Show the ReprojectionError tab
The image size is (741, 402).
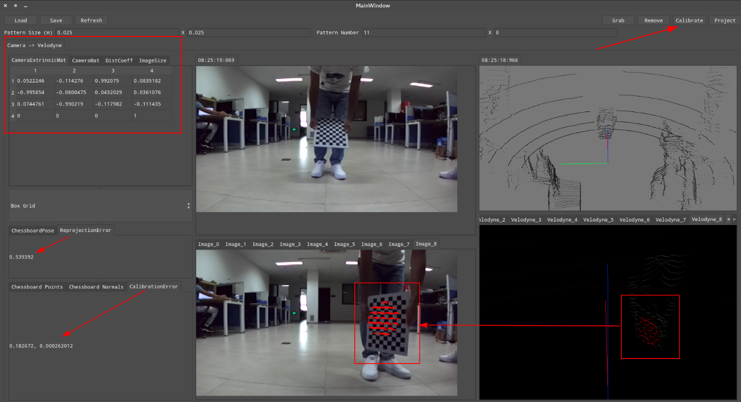(86, 230)
